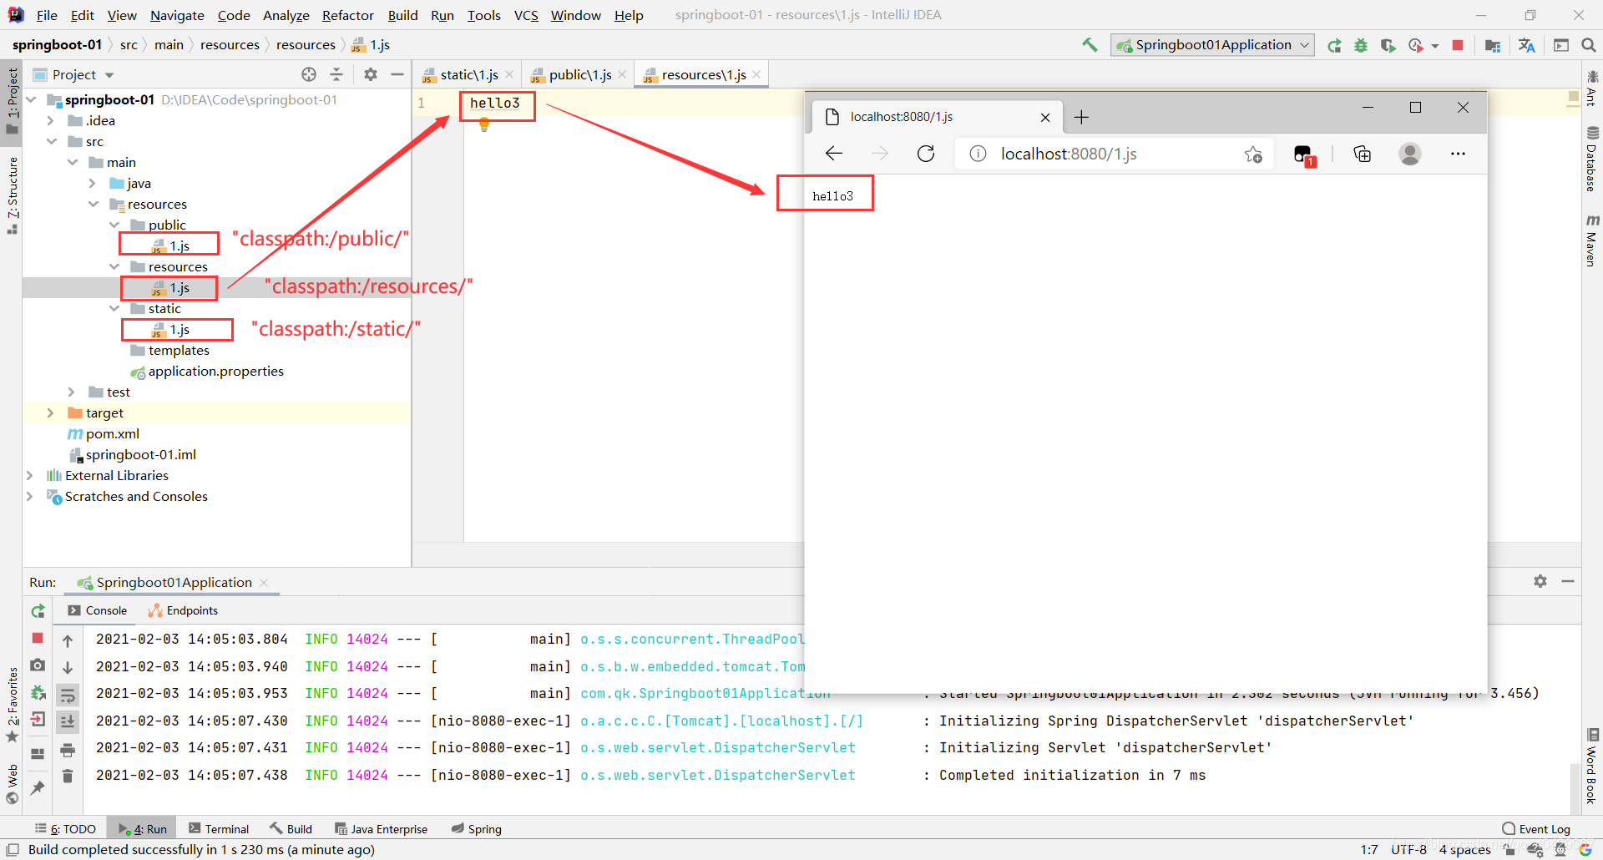Open the Project Structure icon in toolbar
The width and height of the screenshot is (1603, 860).
click(1493, 45)
